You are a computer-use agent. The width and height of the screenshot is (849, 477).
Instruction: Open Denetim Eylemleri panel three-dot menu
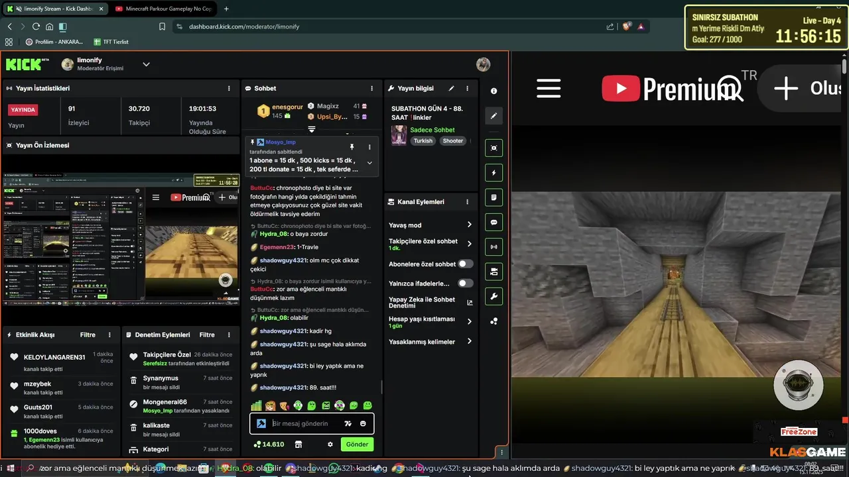tap(229, 335)
